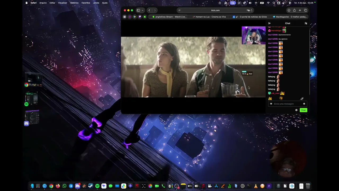Open Safari from the Dock

point(44,186)
